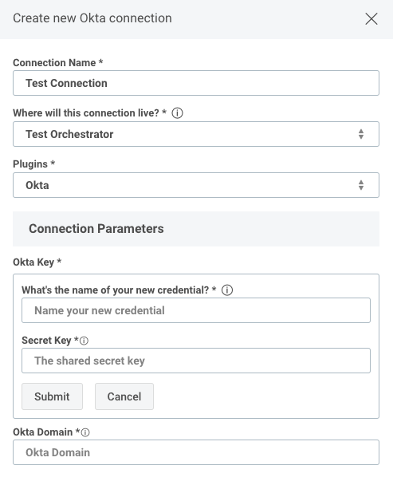Close the Create new Okta connection dialog
Viewport: 393px width, 485px height.
(x=371, y=19)
